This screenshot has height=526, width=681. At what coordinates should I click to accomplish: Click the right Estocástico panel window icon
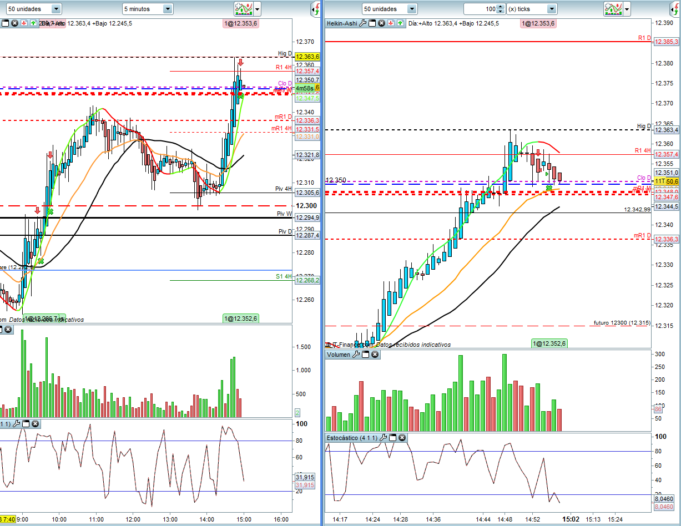pos(393,438)
